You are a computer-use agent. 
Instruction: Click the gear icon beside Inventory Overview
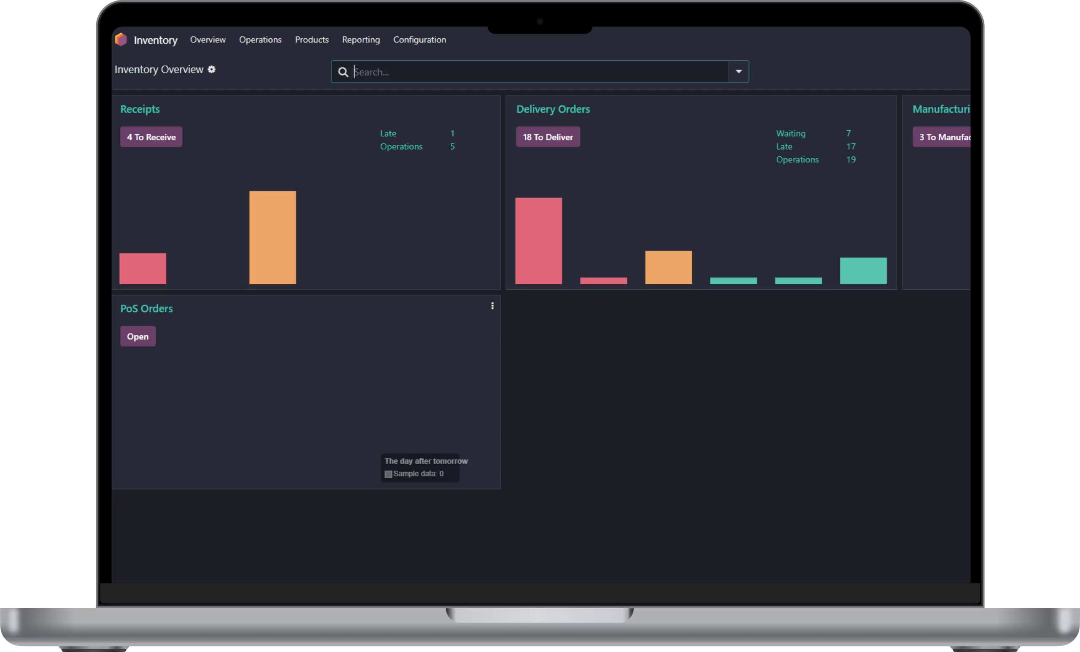tap(212, 70)
